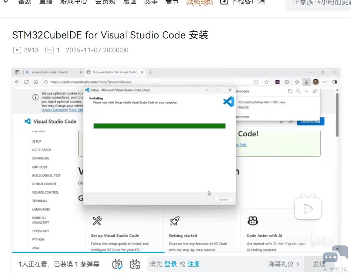Click the floating chat bubble icon
The image size is (351, 275).
[336, 254]
